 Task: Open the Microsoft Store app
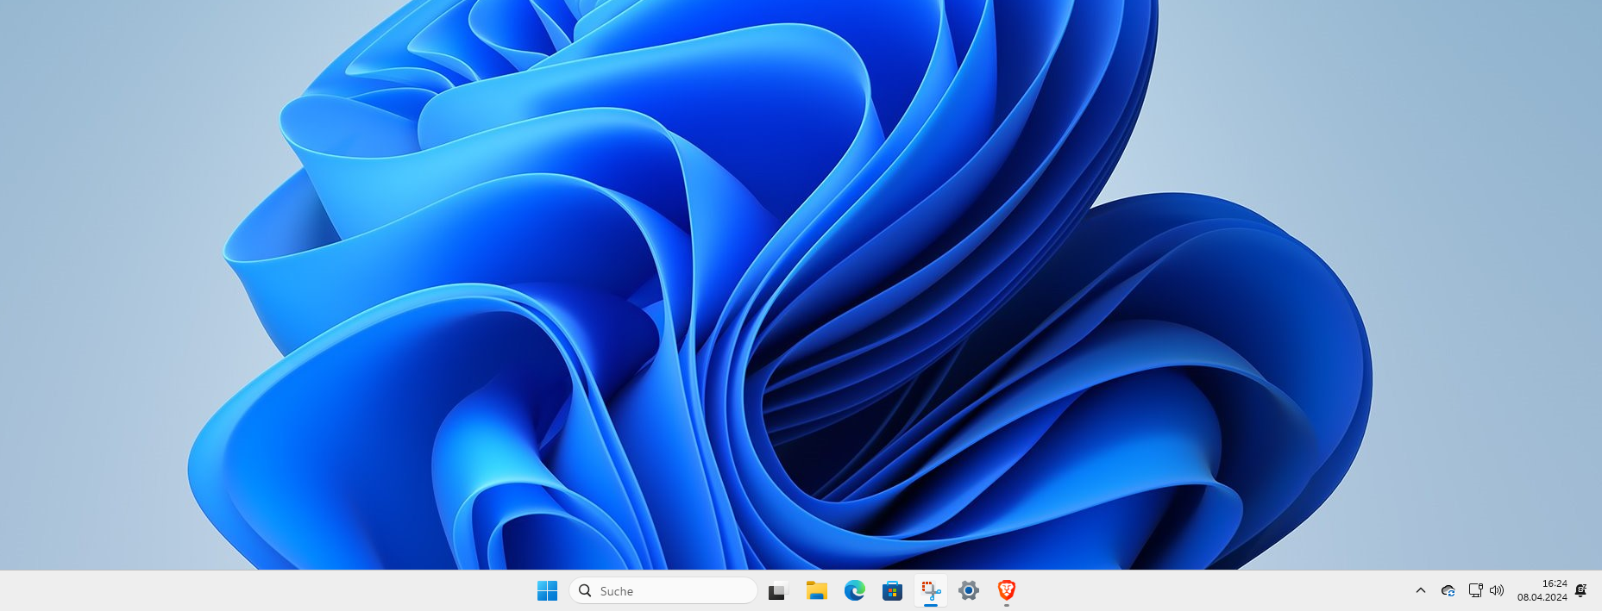coord(892,590)
